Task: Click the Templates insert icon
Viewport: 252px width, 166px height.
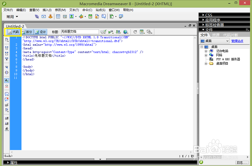Action: point(112,16)
